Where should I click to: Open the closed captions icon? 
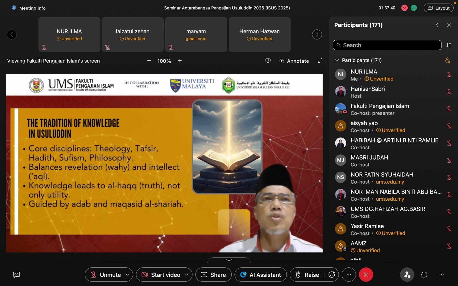(17, 275)
